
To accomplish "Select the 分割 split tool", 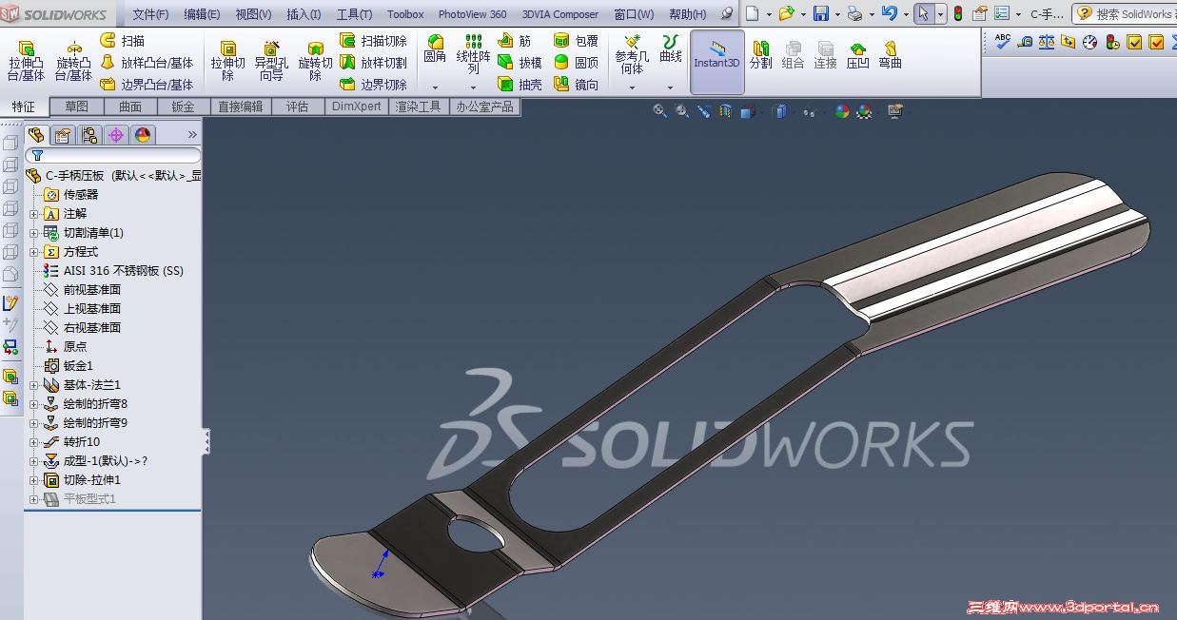I will [x=761, y=54].
